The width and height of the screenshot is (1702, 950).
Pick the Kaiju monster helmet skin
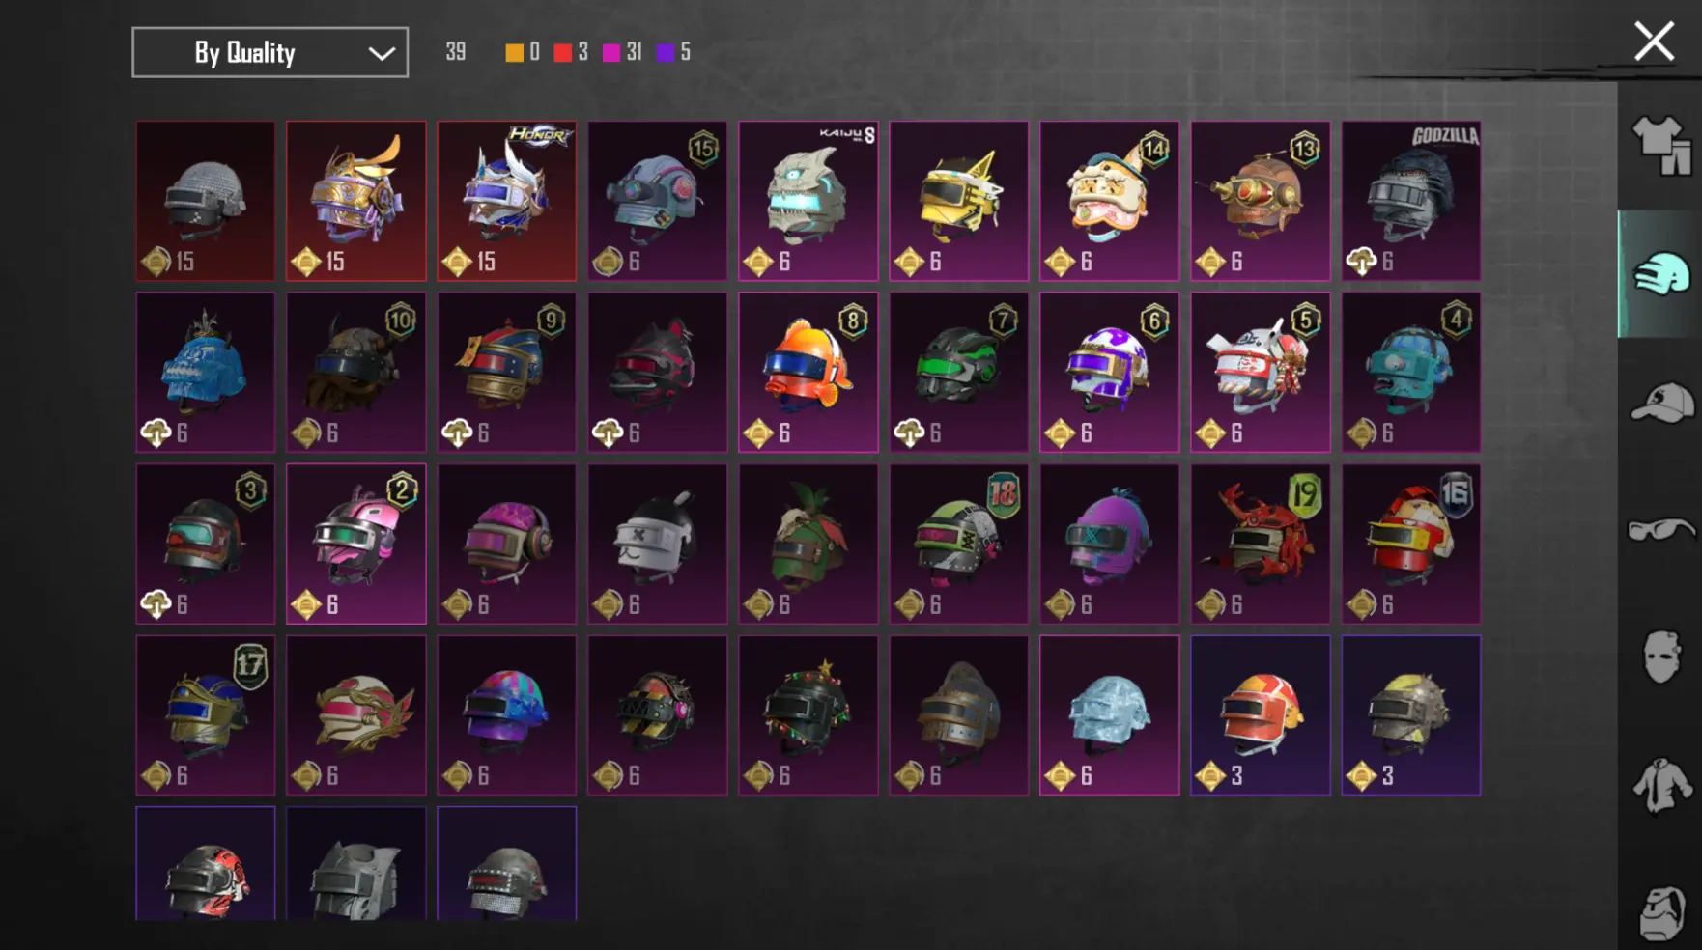808,201
